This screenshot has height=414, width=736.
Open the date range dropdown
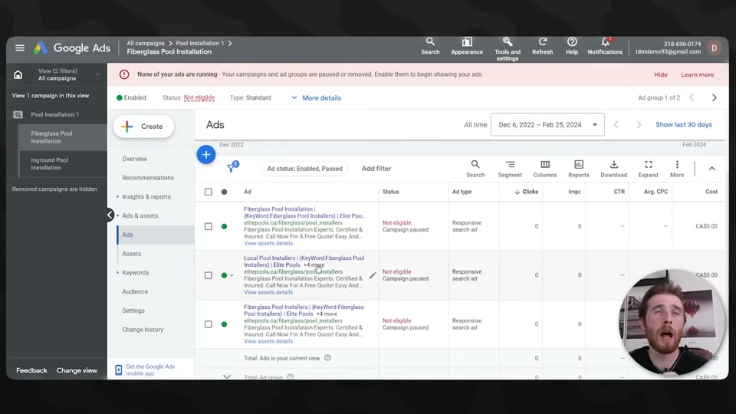click(x=547, y=125)
